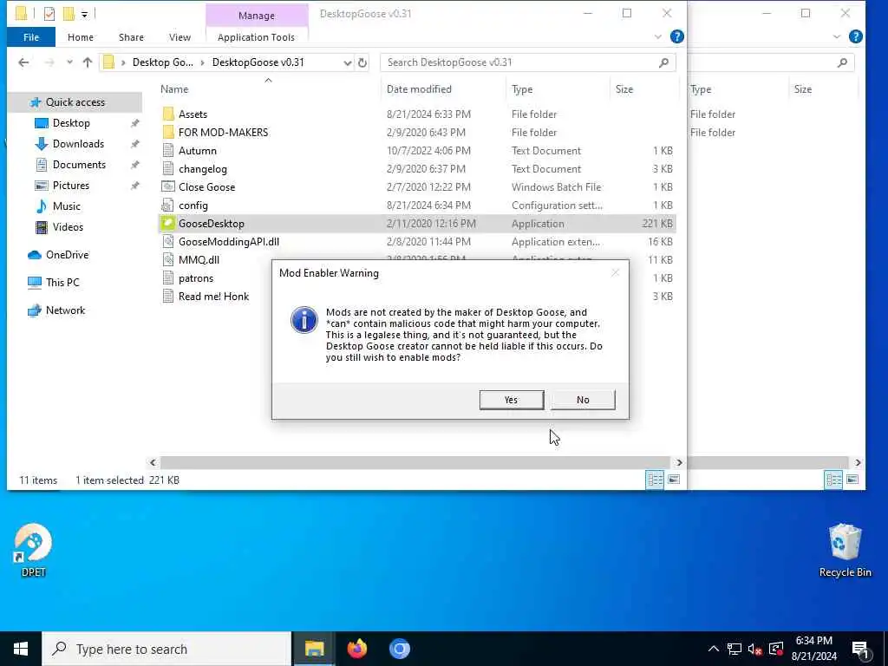Screen dimensions: 888x666
Task: Open Customize Quick Access Toolbar dropdown
Action: tap(84, 14)
